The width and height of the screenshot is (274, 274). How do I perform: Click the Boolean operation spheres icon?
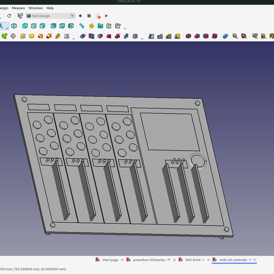click(x=225, y=36)
